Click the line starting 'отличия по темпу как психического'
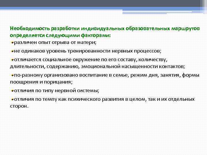207x155 pixels. pos(104,99)
